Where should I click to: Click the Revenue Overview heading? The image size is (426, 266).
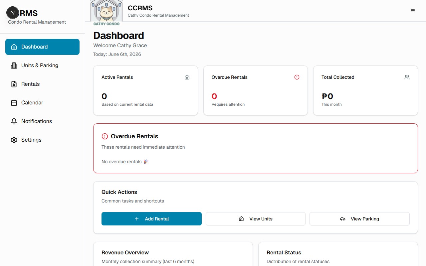[125, 253]
